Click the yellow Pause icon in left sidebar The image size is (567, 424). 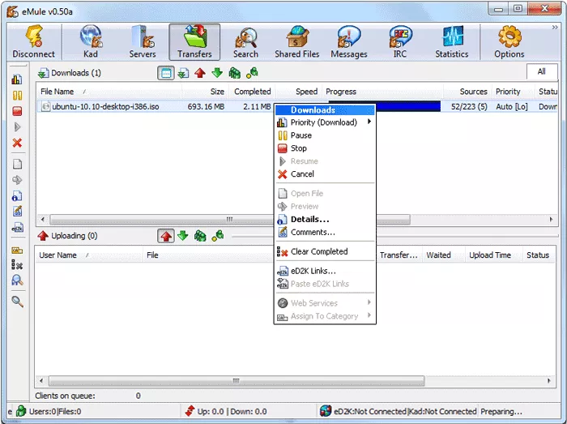pyautogui.click(x=17, y=95)
